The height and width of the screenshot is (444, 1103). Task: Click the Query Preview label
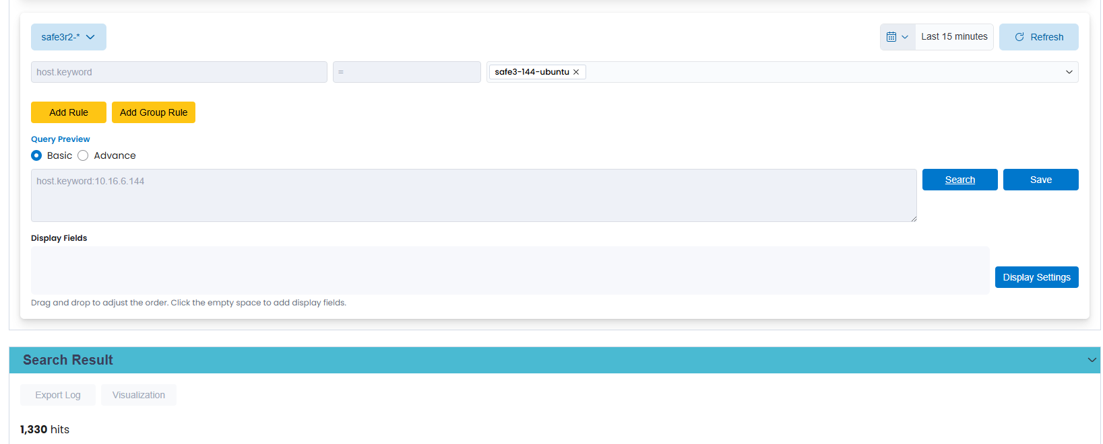click(61, 139)
